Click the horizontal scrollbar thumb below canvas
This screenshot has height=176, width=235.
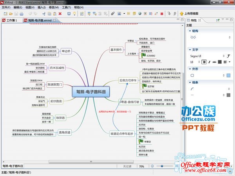(91, 162)
